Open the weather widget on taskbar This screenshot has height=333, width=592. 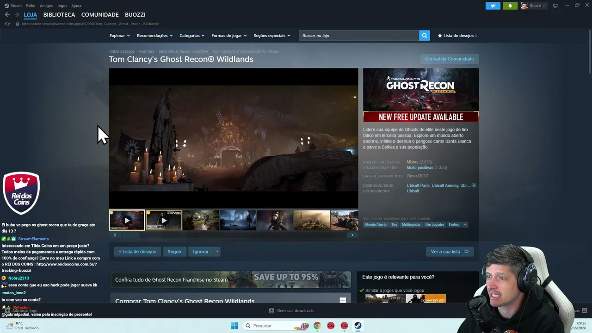click(22, 326)
